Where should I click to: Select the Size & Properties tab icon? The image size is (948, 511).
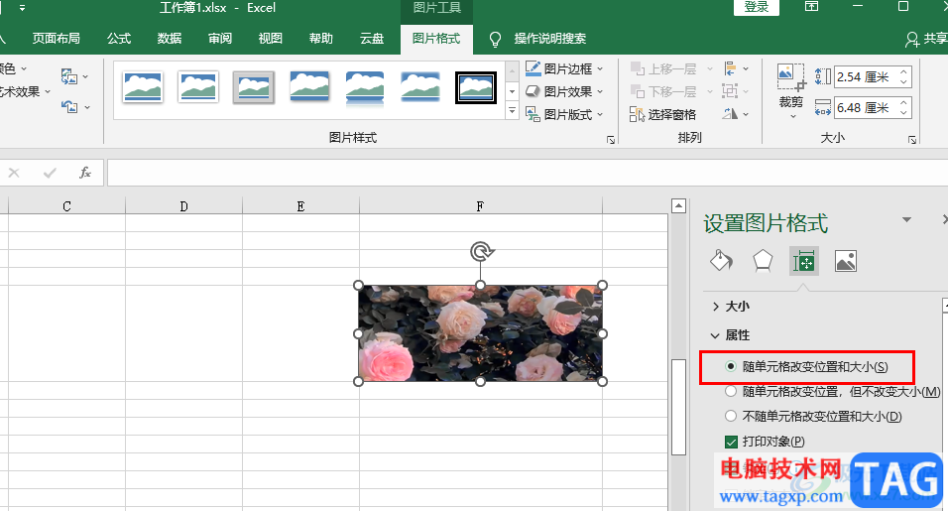pyautogui.click(x=803, y=261)
